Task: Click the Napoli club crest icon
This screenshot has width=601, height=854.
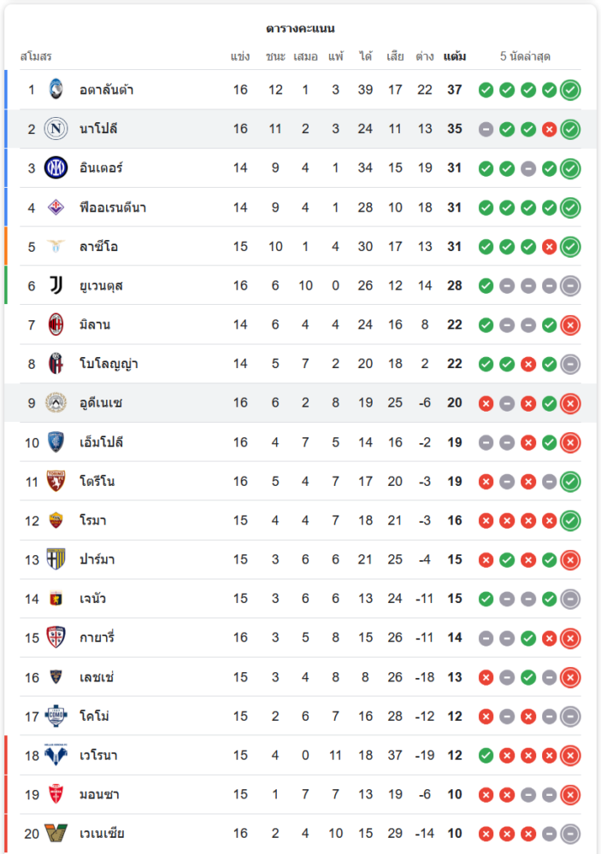Action: pyautogui.click(x=56, y=129)
